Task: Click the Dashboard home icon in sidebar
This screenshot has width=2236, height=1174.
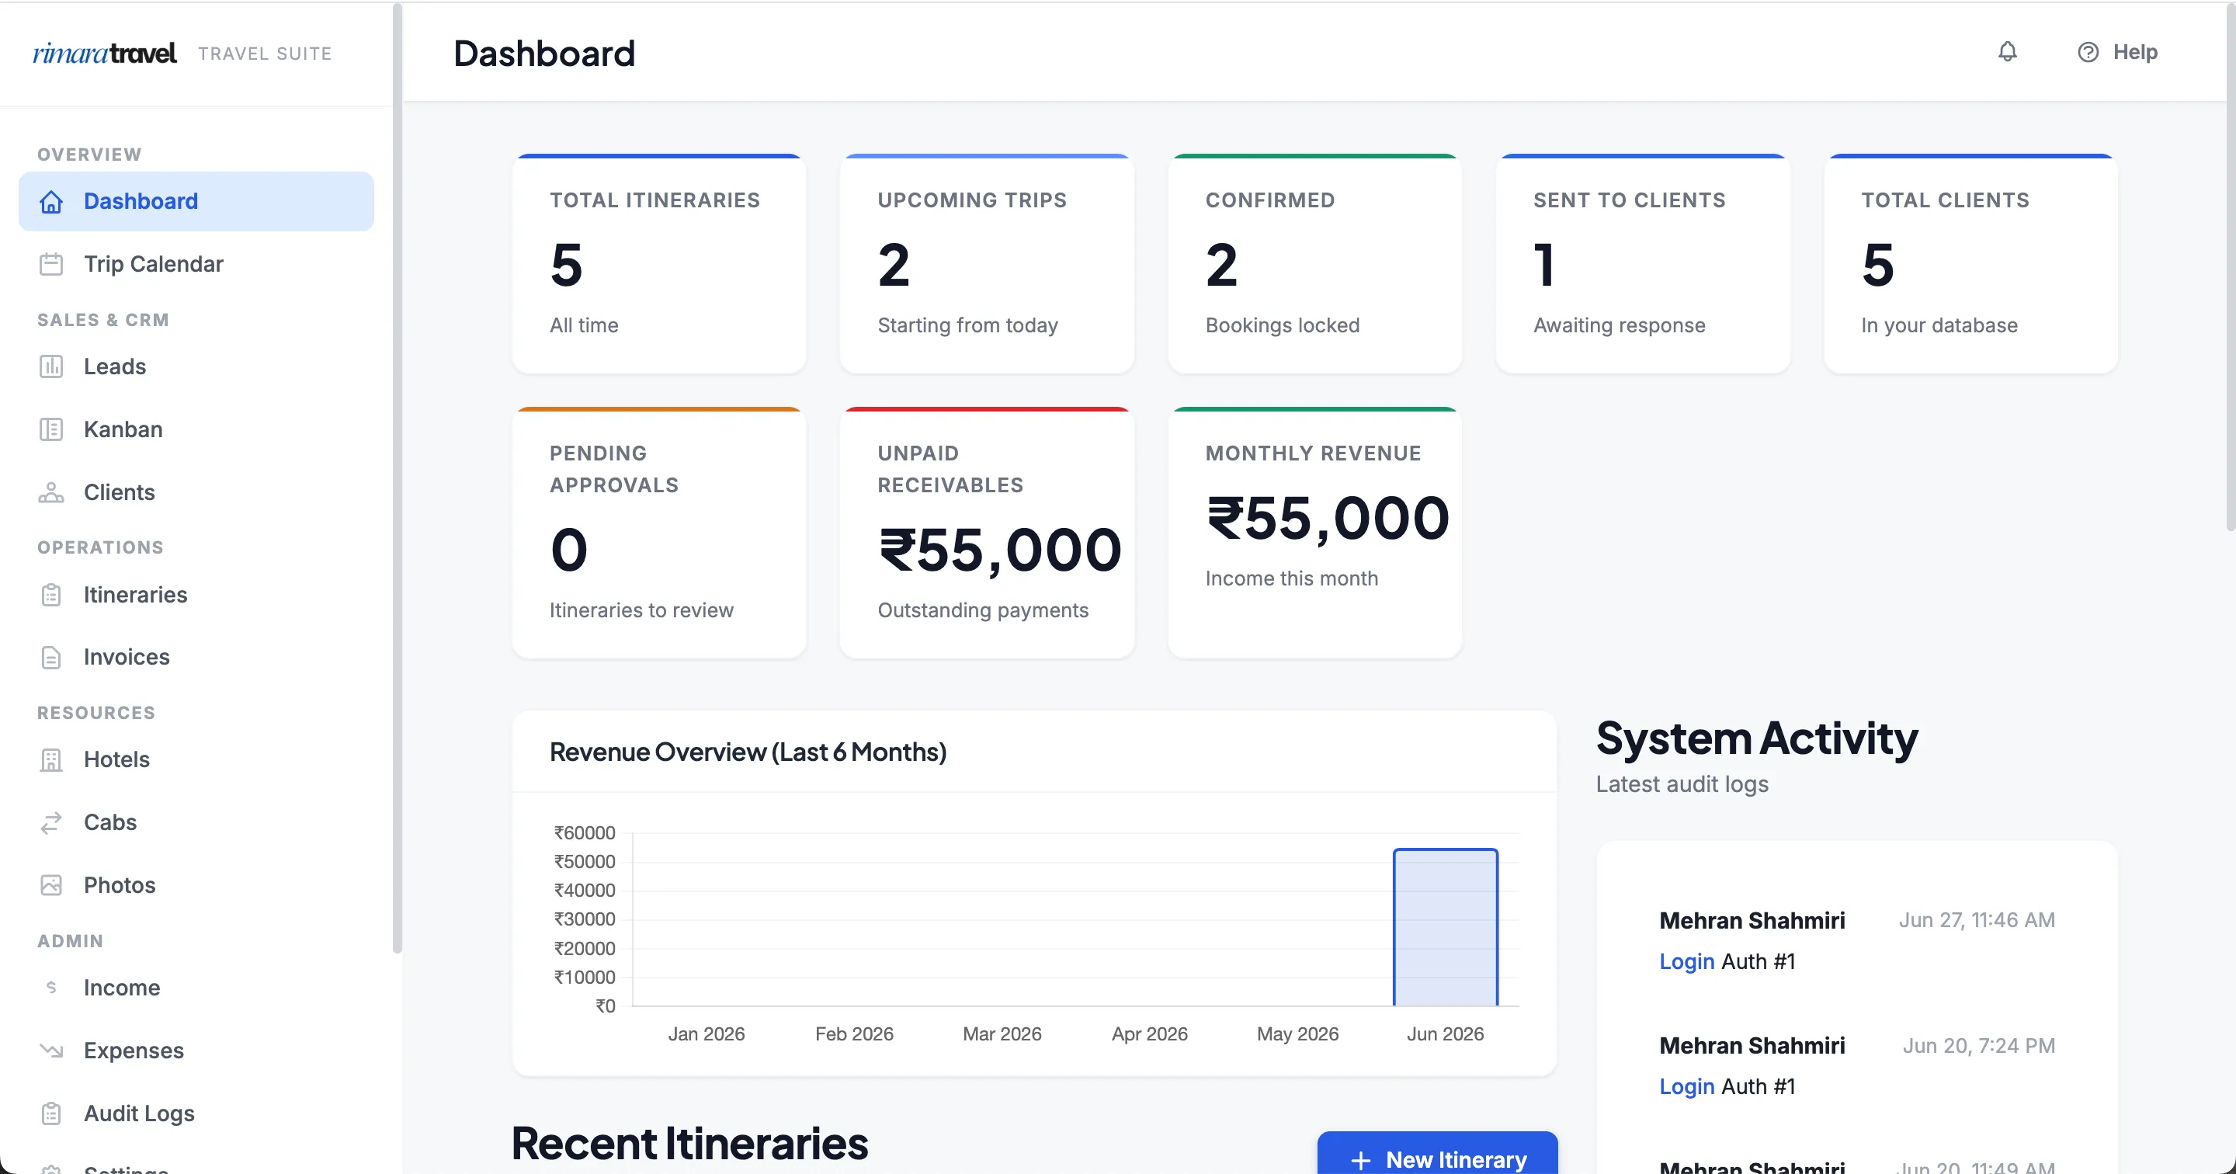Action: coord(51,201)
